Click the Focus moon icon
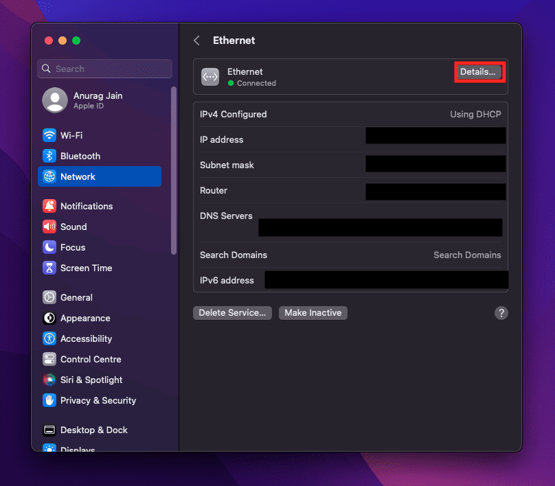The image size is (555, 486). [x=49, y=247]
